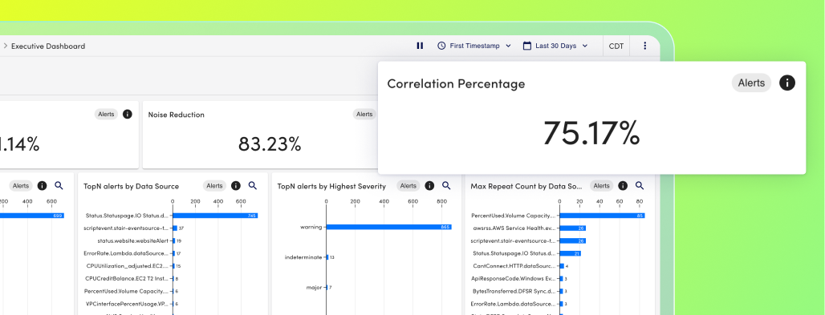Click Alerts pill on Correlation Percentage card
The height and width of the screenshot is (315, 825).
pyautogui.click(x=751, y=83)
